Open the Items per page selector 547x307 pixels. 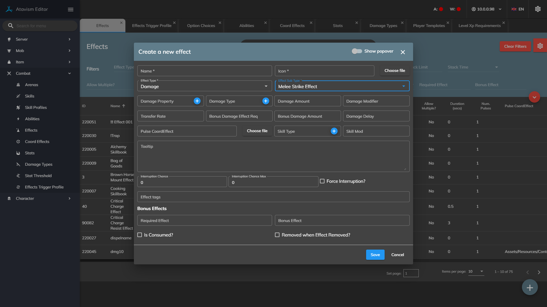pos(476,271)
